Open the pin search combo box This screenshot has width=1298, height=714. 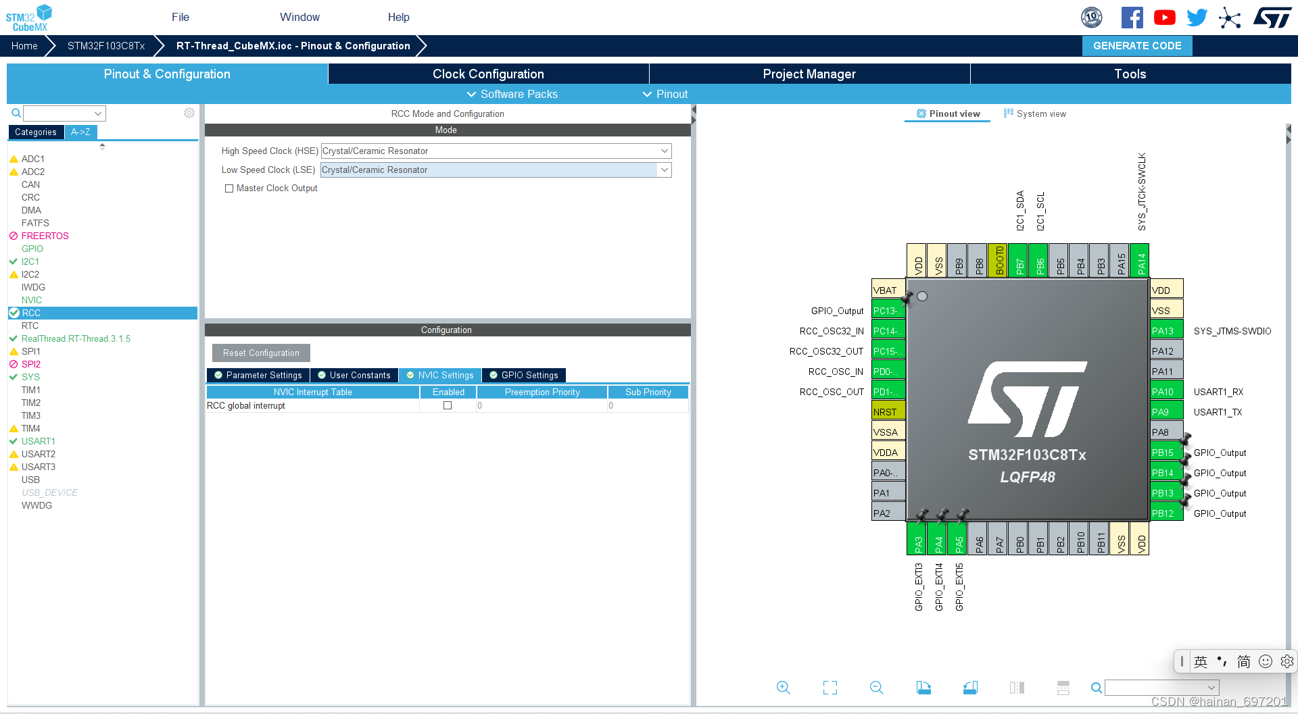tap(1161, 688)
